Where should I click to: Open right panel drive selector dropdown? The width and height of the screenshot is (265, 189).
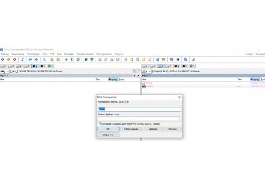[147, 71]
